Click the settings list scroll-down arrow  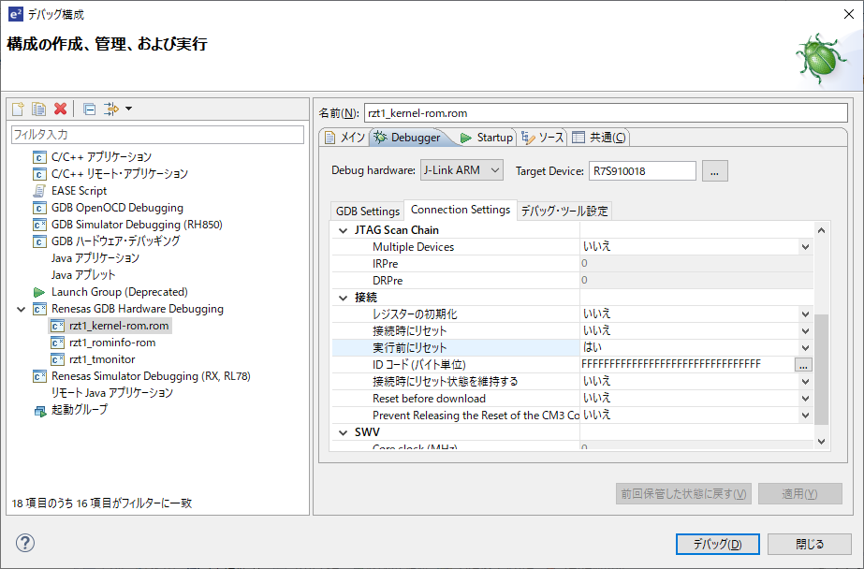(x=821, y=441)
